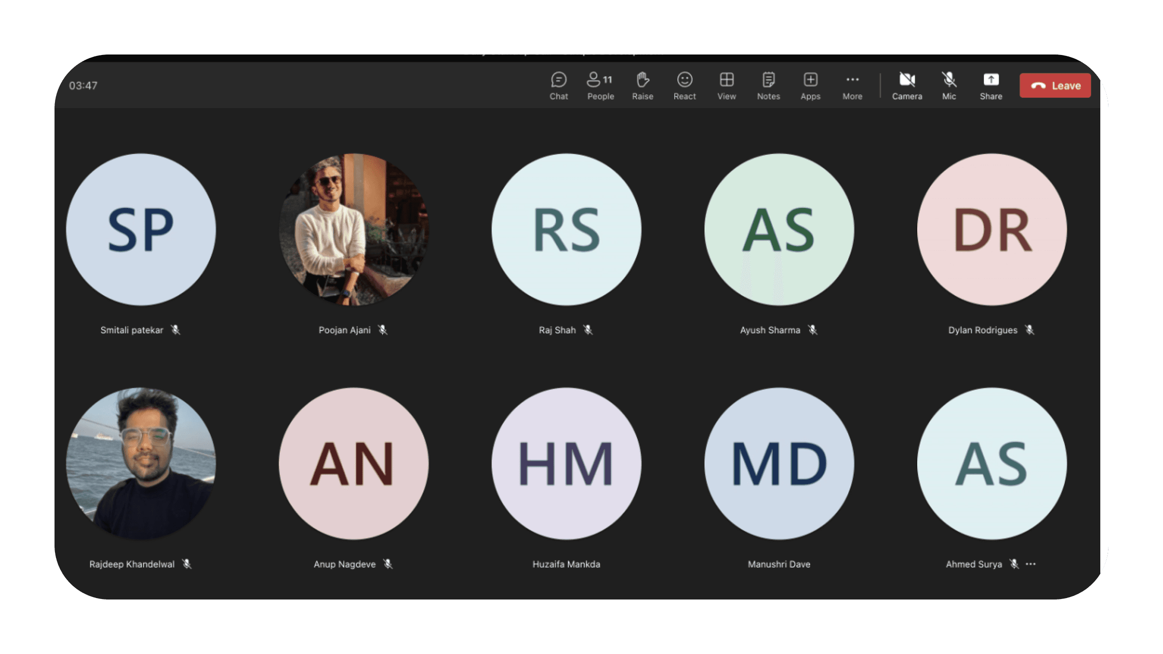This screenshot has width=1163, height=654.
Task: Open the Apps menu
Action: (810, 85)
